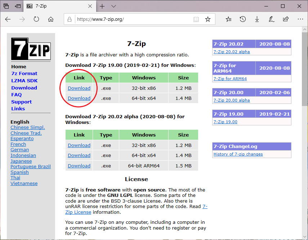Switch language to Chinese Simpl.

pos(28,127)
